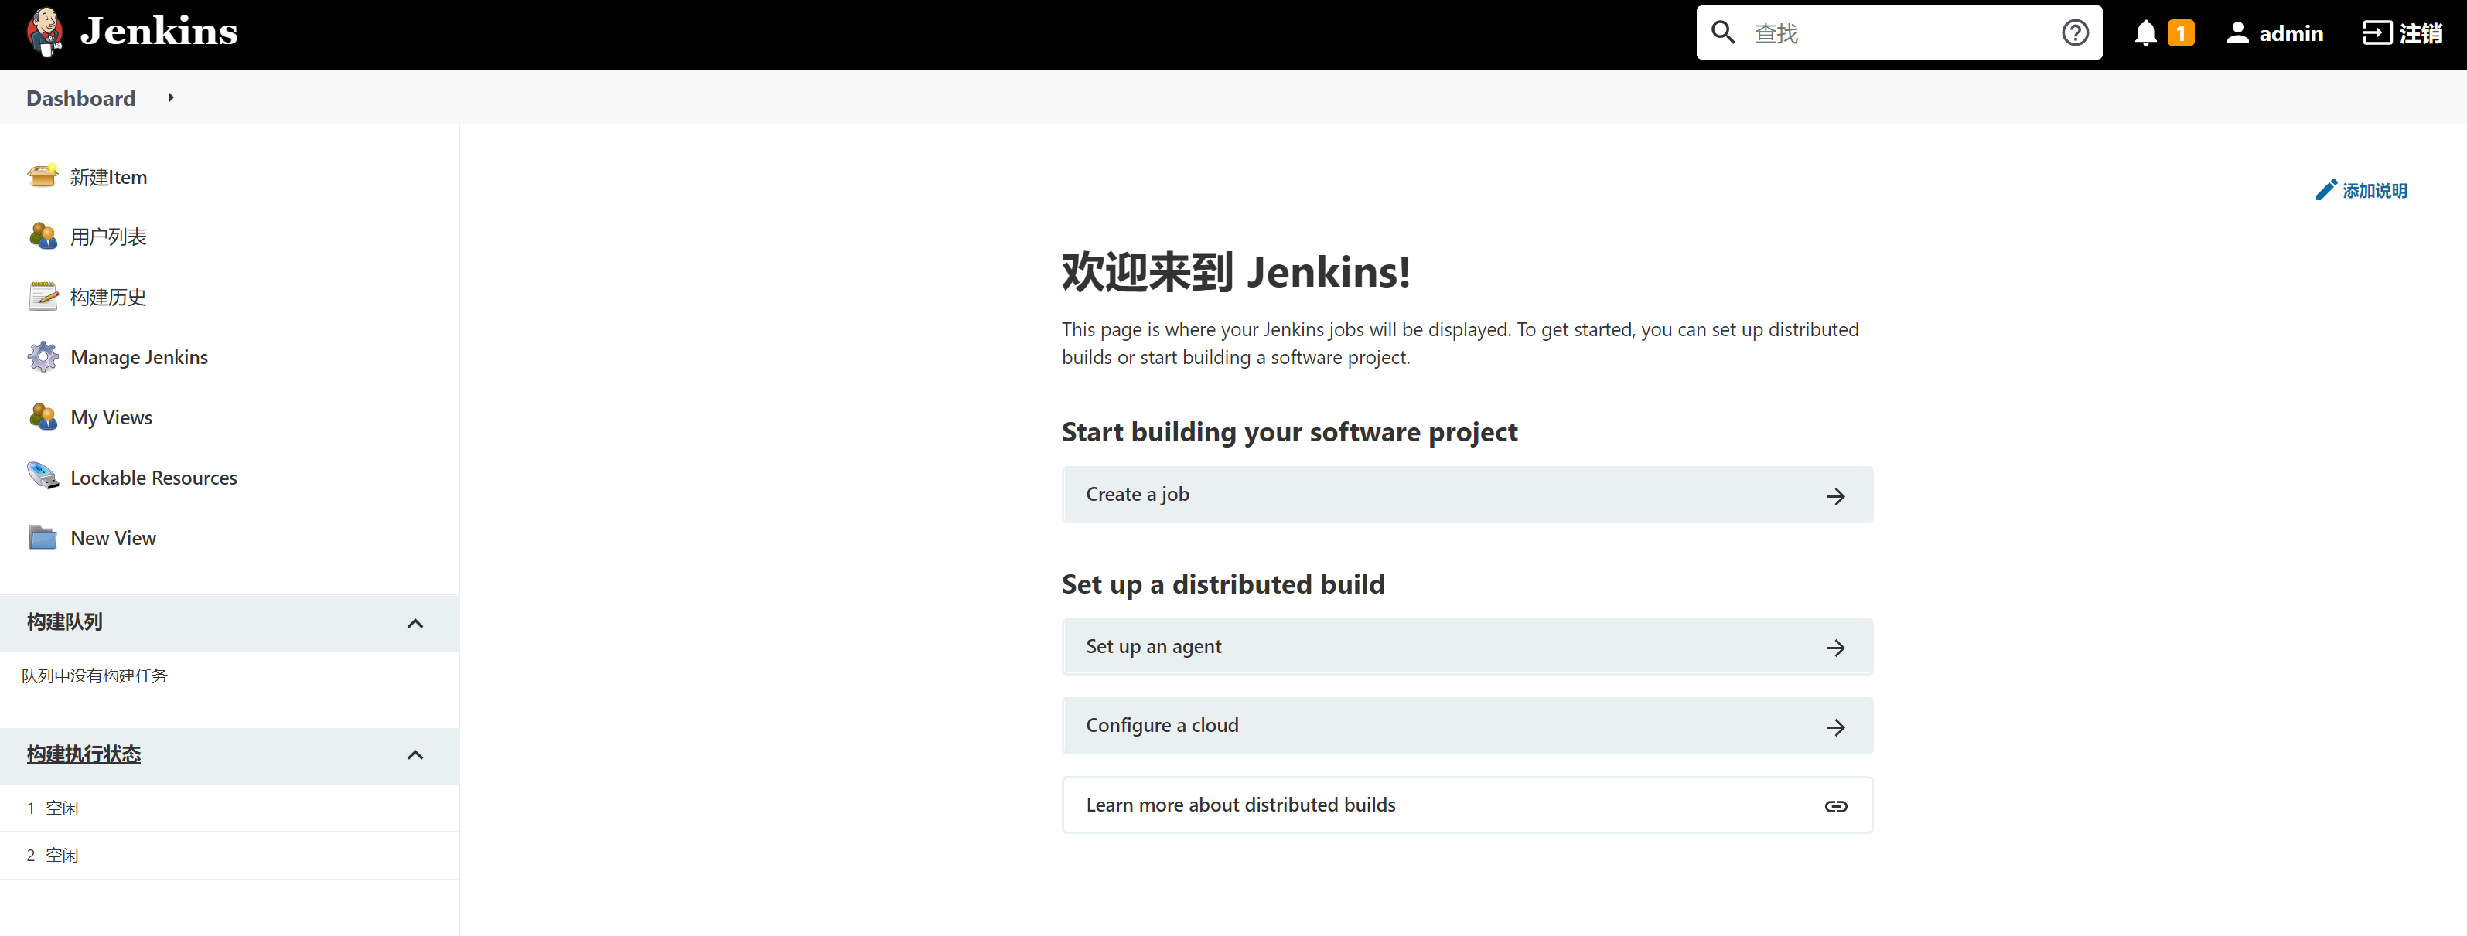
Task: Click the search magnifier icon
Action: [1723, 32]
